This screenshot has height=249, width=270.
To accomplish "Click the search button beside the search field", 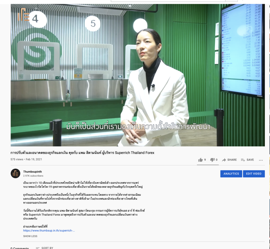I will pyautogui.click(x=231, y=1).
